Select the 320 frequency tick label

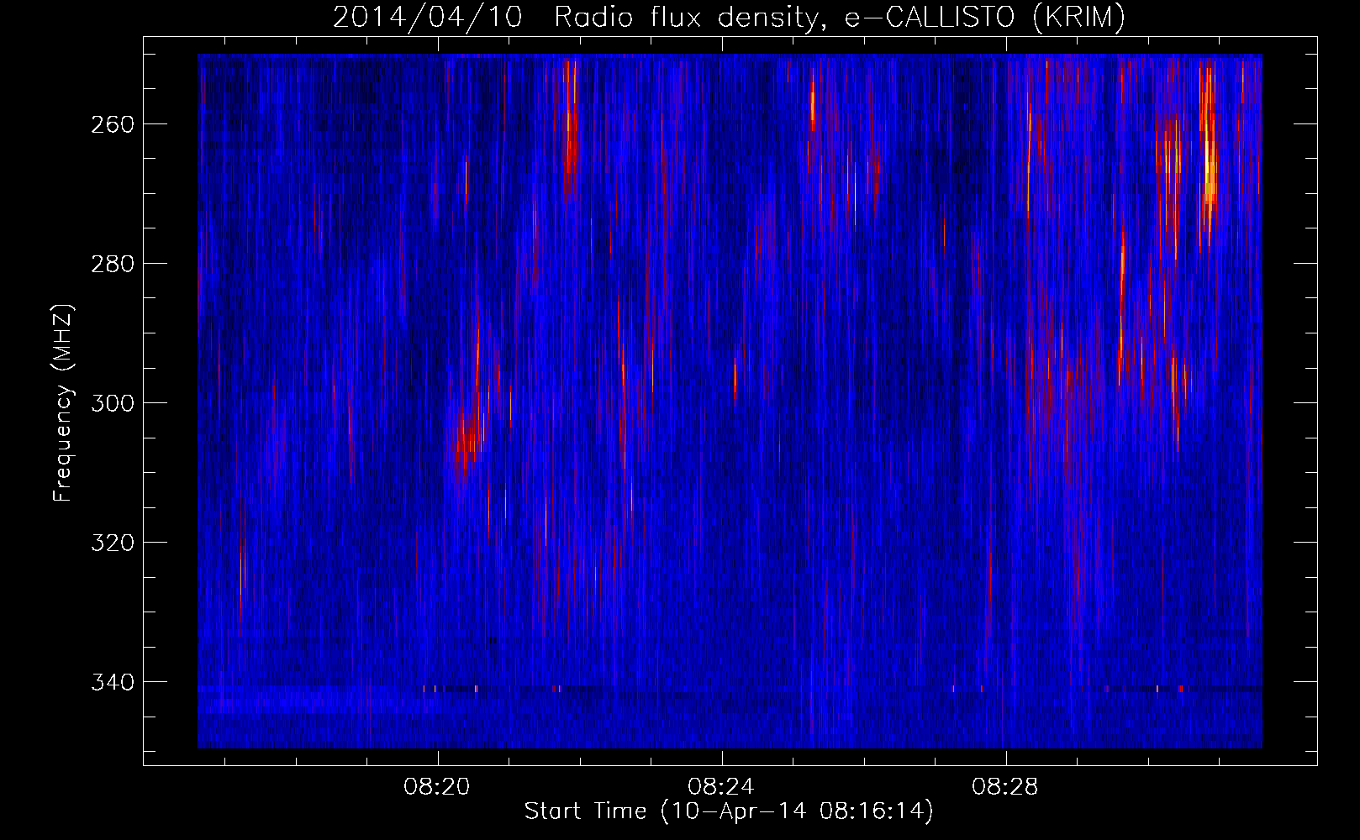113,543
